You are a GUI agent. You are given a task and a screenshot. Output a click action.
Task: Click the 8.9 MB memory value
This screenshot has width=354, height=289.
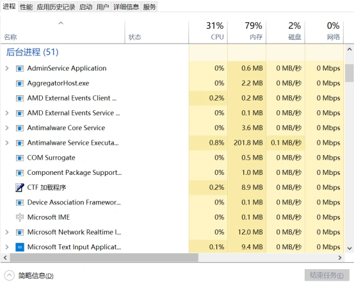pyautogui.click(x=252, y=188)
